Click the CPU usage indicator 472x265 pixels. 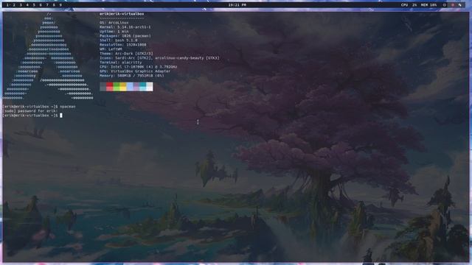click(x=409, y=5)
